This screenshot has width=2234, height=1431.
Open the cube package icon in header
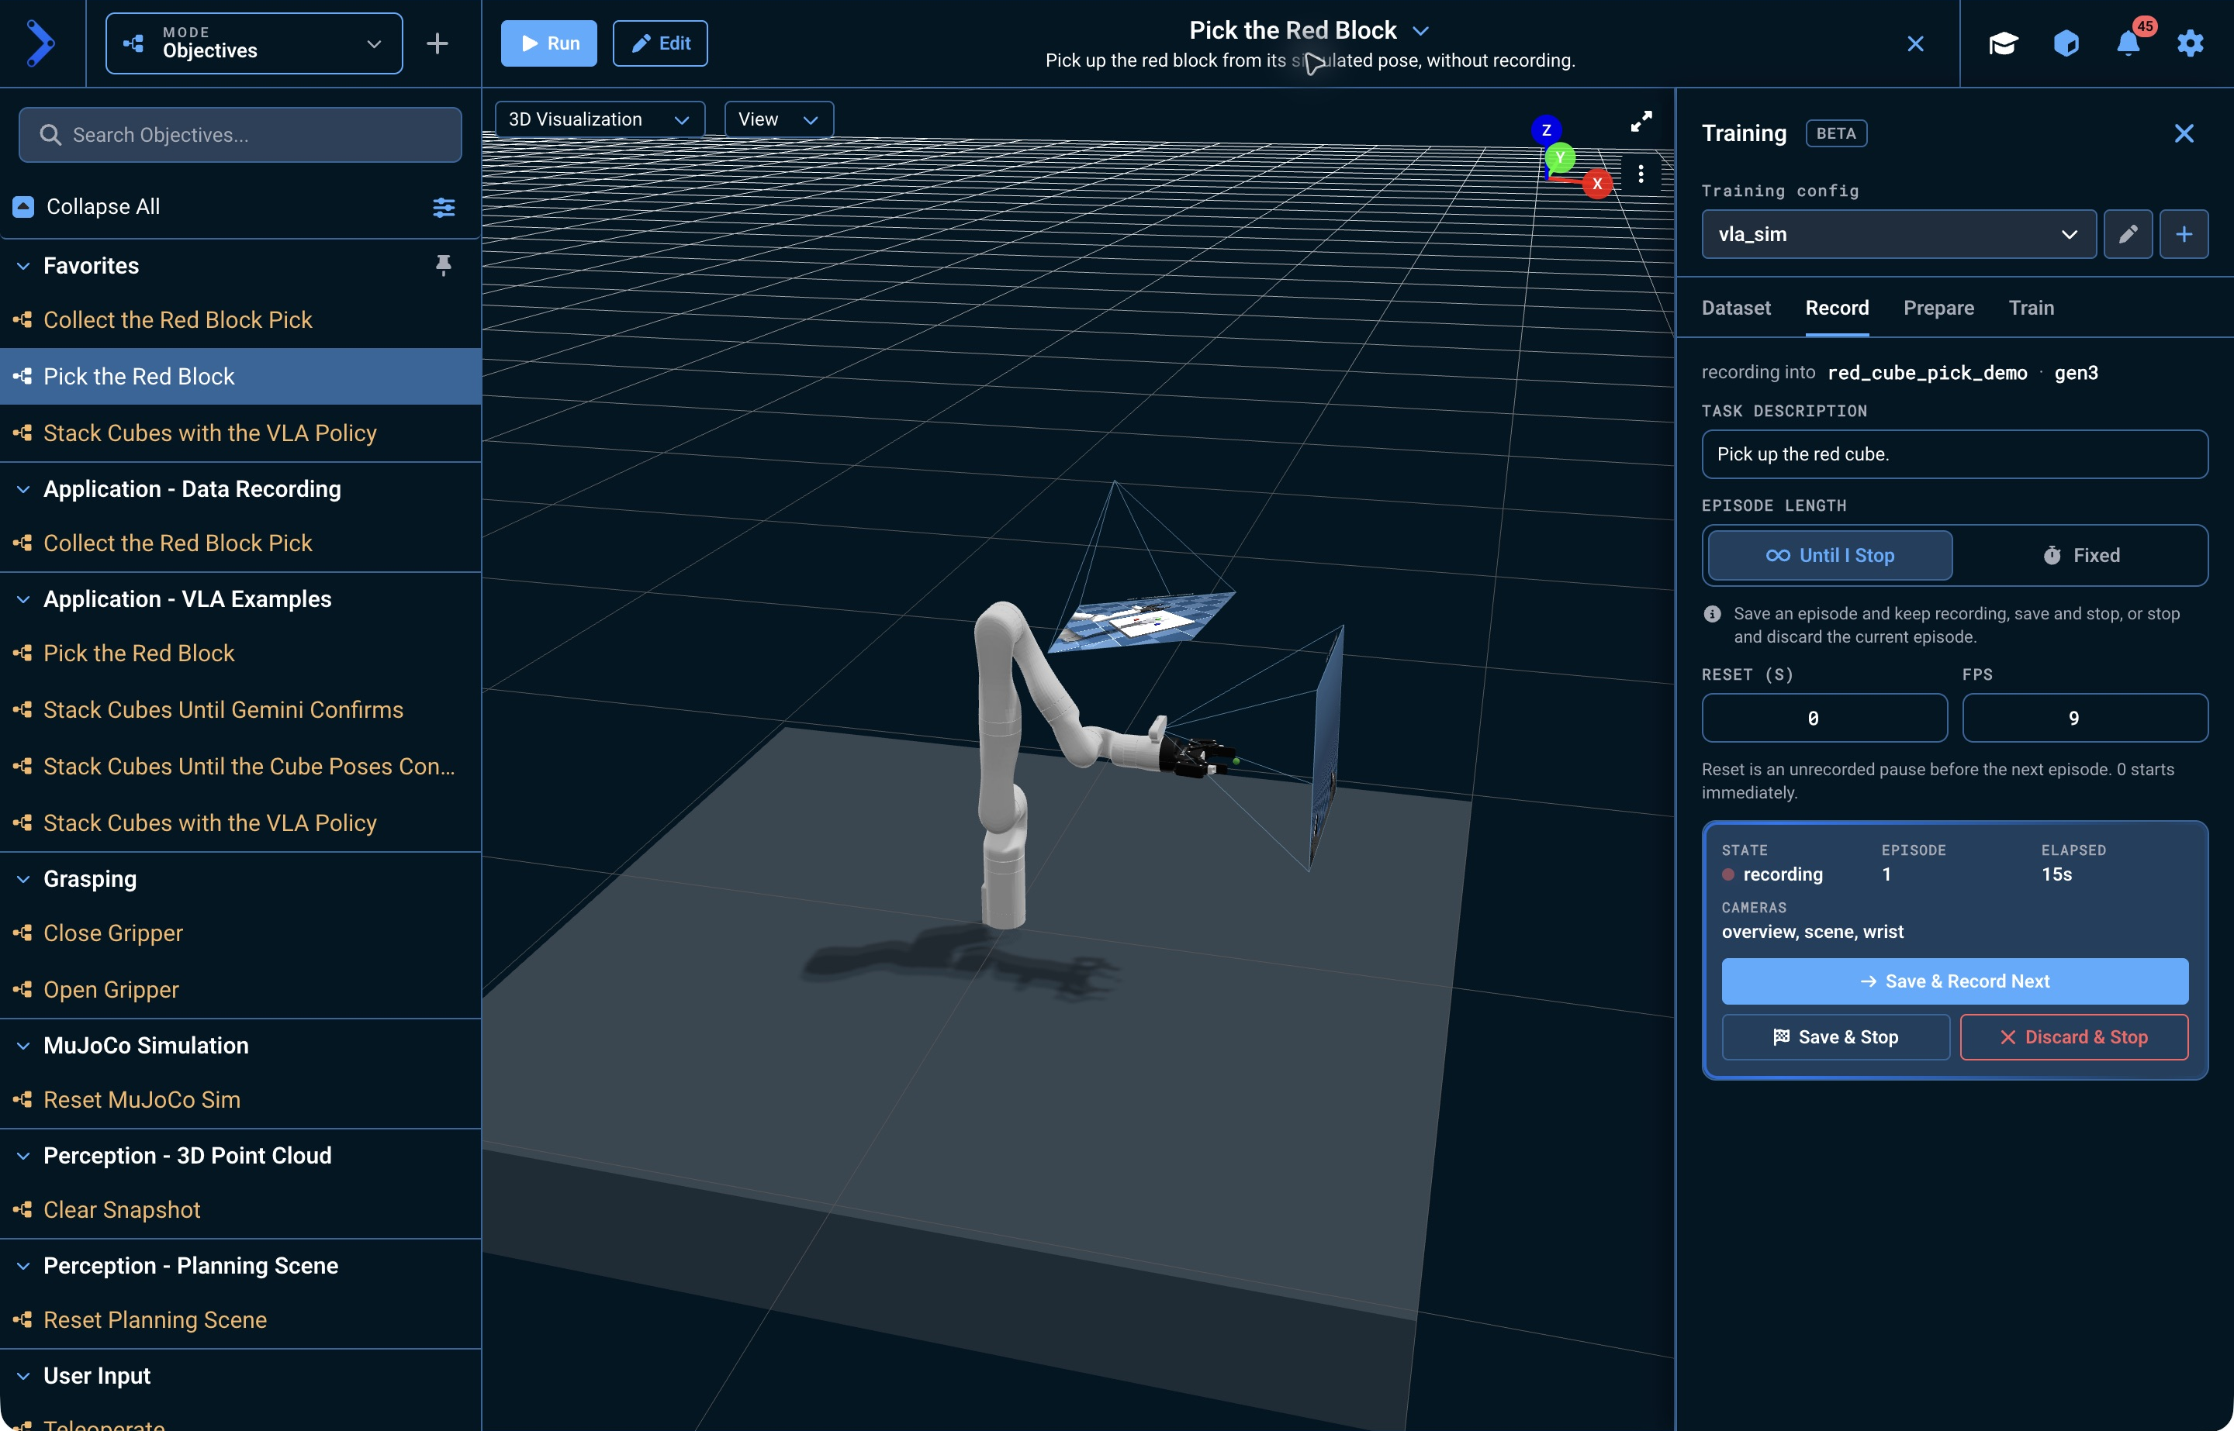point(2066,43)
